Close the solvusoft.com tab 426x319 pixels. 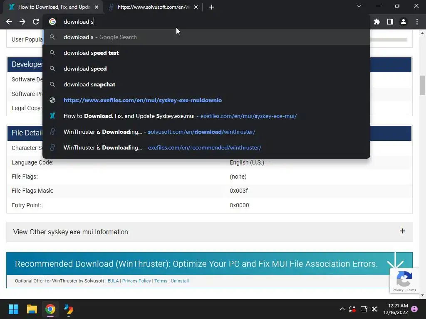coord(196,7)
